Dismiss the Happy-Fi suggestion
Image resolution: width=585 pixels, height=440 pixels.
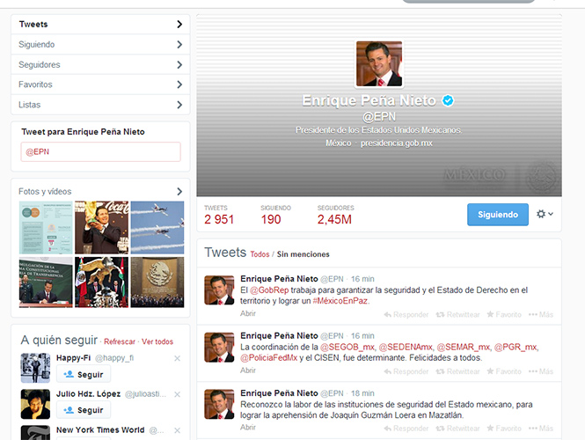[x=177, y=358]
